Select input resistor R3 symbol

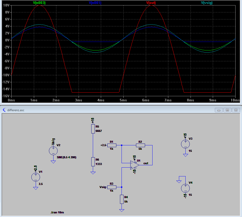[112, 187]
